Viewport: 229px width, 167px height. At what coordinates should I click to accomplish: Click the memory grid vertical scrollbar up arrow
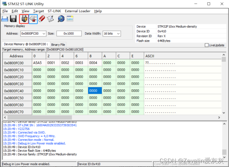224,55
